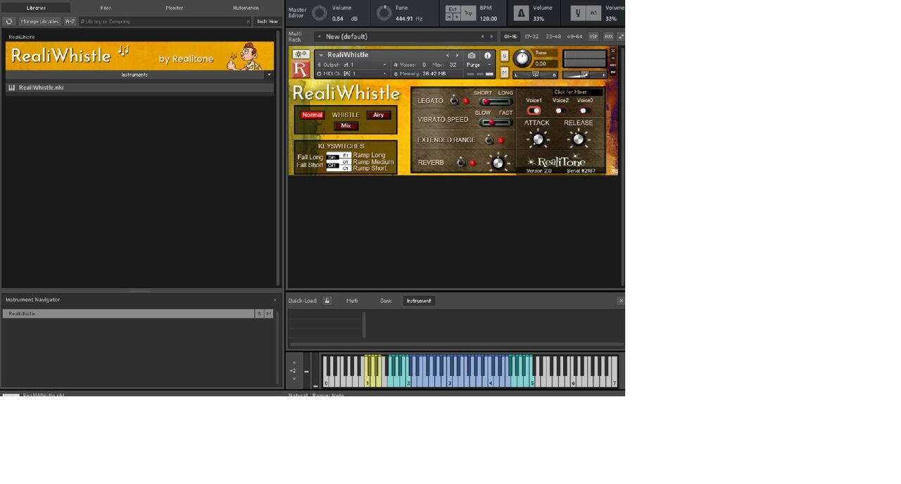Screen dimensions: 901x484
Task: Switch to the Monitor tab
Action: pos(175,8)
